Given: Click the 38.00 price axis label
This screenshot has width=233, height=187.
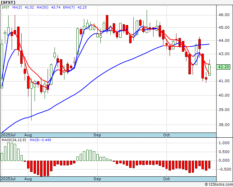Looking at the screenshot, I should click(x=224, y=125).
